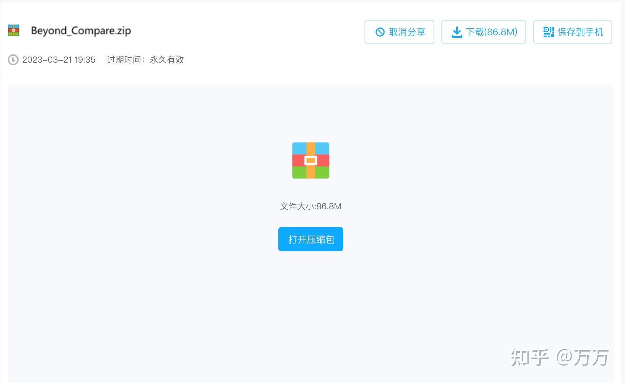Click the QR code icon in 保存到手机 button

coord(548,32)
